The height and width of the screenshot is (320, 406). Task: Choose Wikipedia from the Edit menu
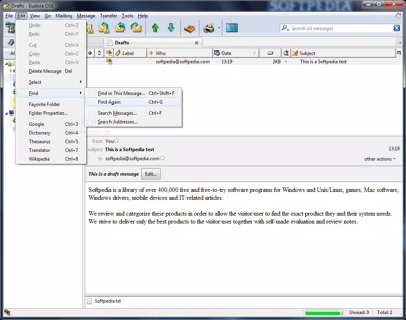coord(51,159)
